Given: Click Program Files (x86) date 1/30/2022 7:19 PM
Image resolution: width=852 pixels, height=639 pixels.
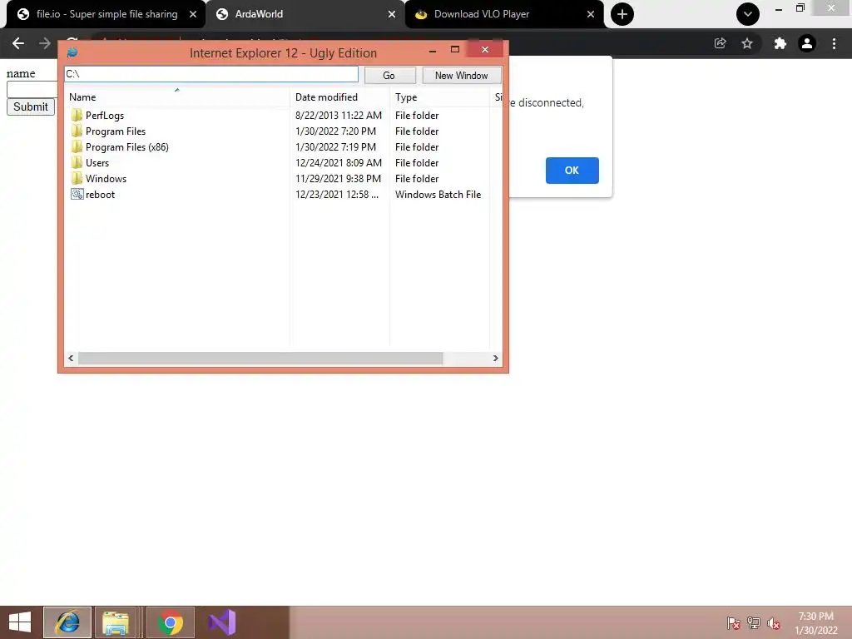Looking at the screenshot, I should point(336,146).
